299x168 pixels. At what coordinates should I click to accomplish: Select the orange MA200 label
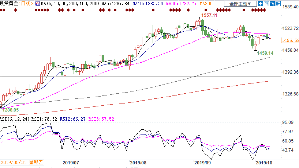click(206, 4)
